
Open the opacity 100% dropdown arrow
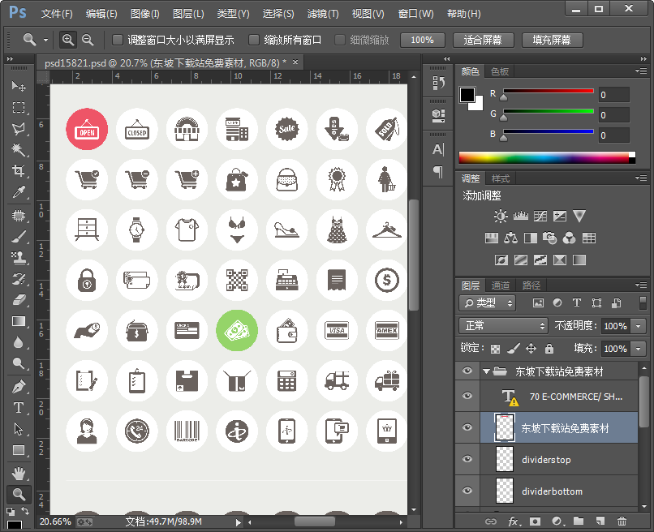tap(639, 325)
